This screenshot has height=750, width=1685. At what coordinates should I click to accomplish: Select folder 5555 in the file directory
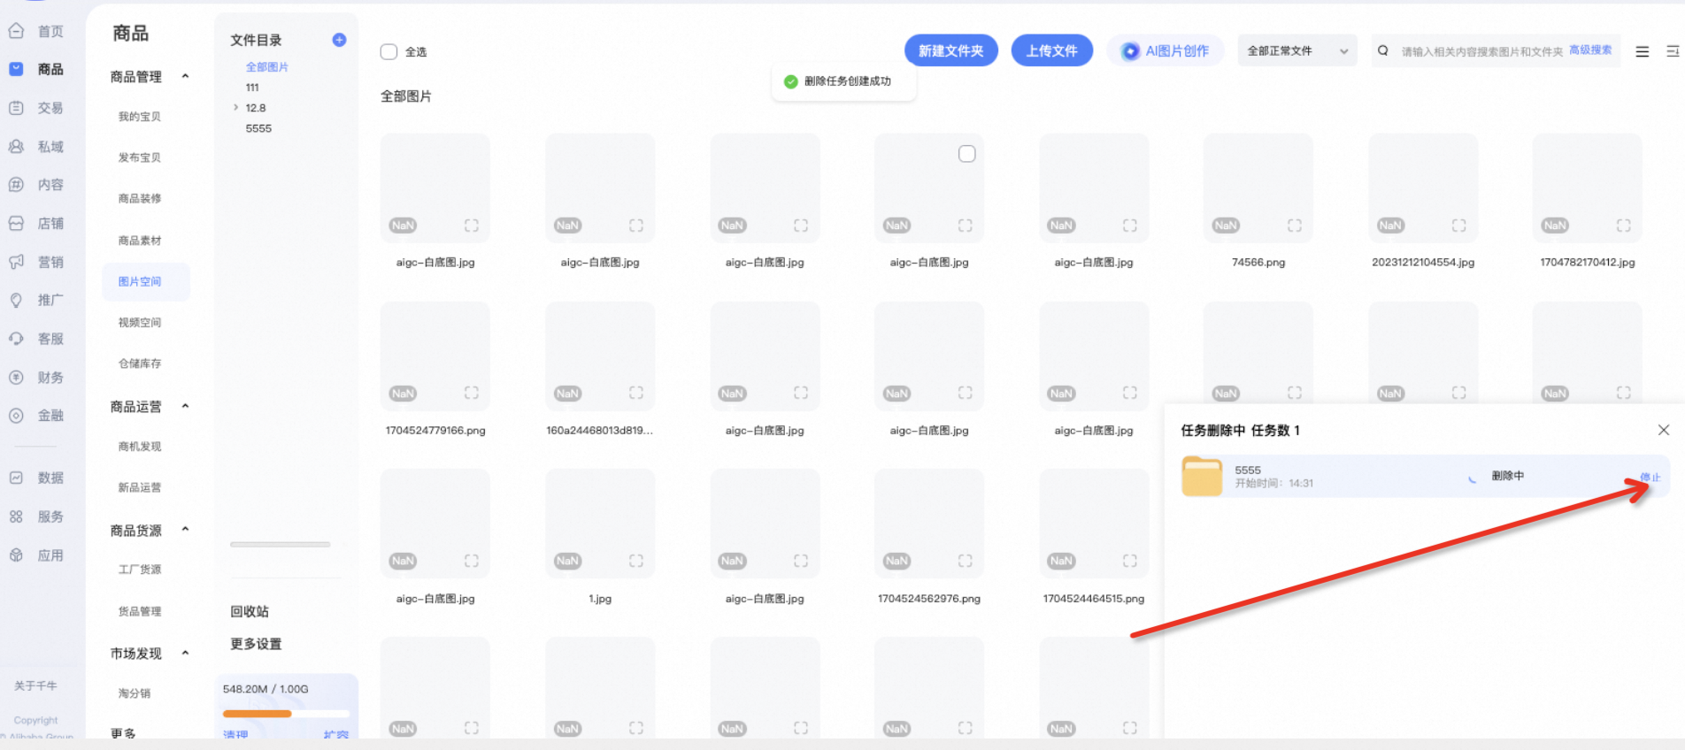click(x=258, y=128)
